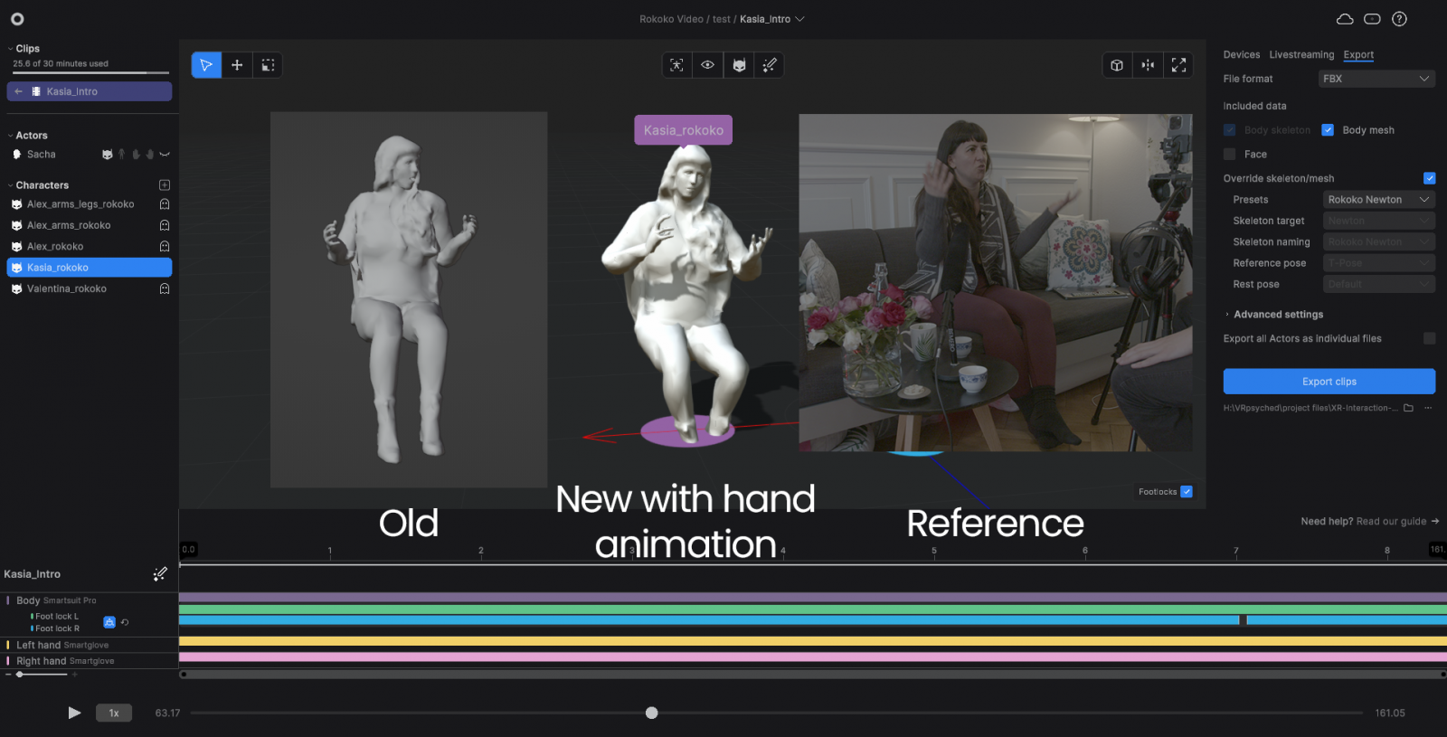Click the 3D cube view icon
Screen dimensions: 1447x737
tap(1117, 65)
